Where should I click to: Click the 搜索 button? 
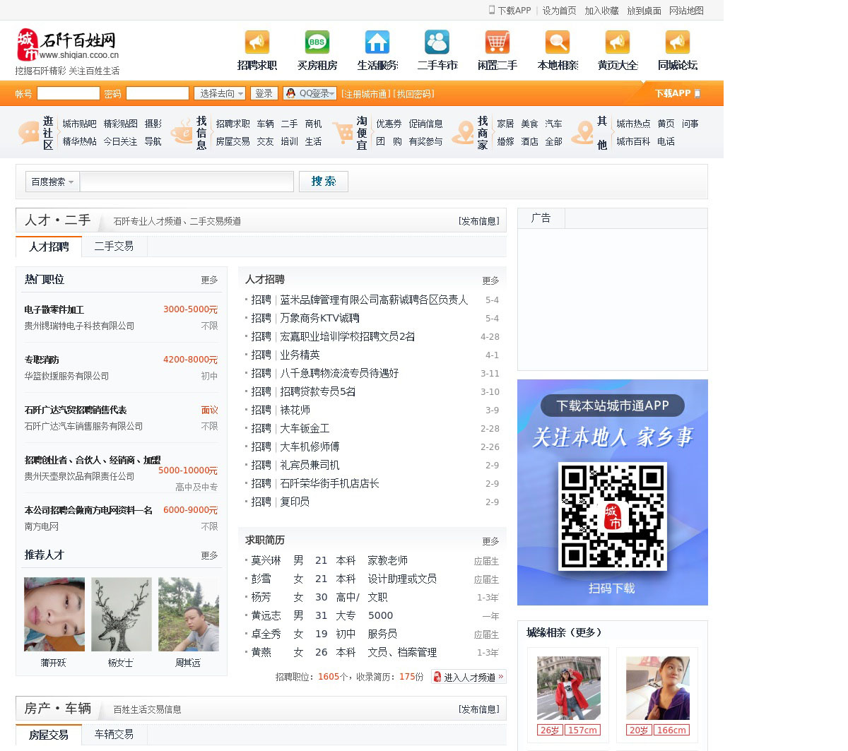323,182
